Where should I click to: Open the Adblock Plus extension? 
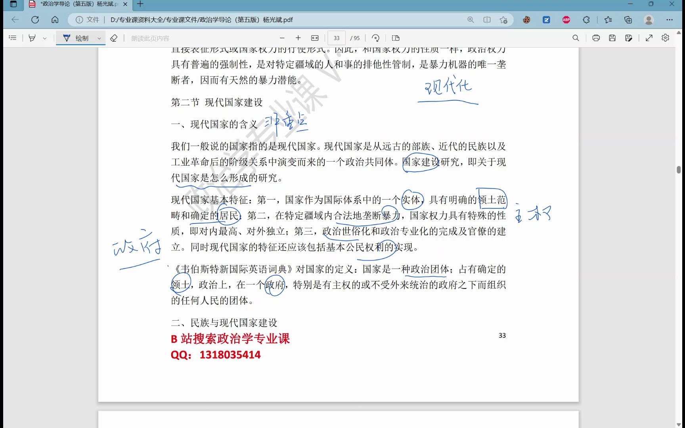tap(566, 20)
